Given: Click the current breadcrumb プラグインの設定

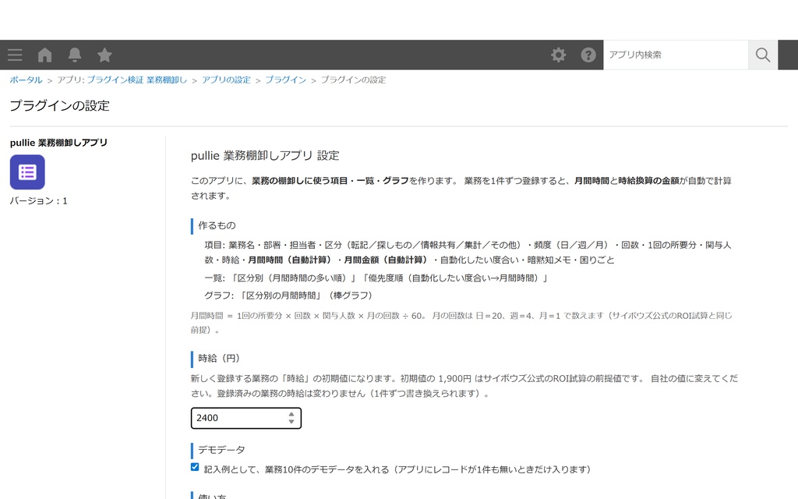Looking at the screenshot, I should (353, 80).
